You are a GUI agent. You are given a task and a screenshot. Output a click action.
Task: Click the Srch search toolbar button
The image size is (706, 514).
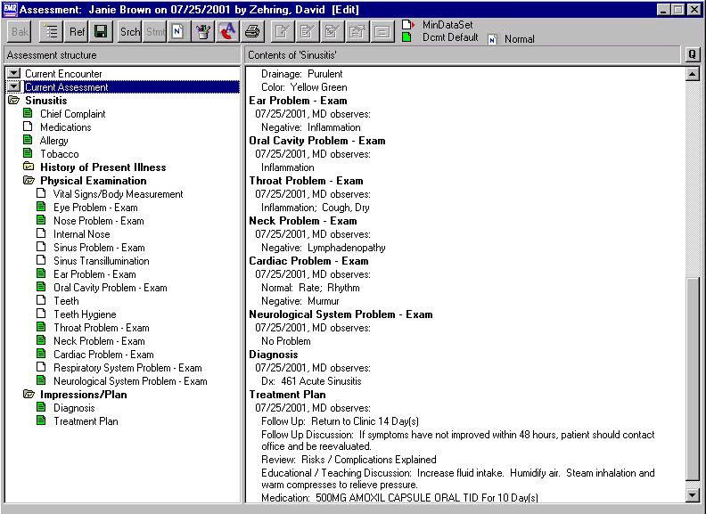[130, 32]
